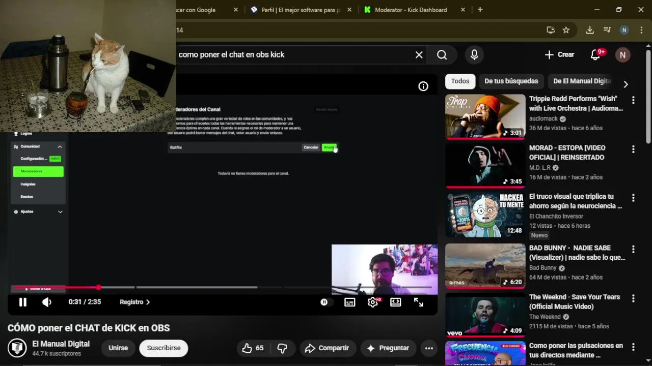This screenshot has height=366, width=652.
Task: Click the El Chanchito Inversor channel name
Action: pyautogui.click(x=556, y=217)
